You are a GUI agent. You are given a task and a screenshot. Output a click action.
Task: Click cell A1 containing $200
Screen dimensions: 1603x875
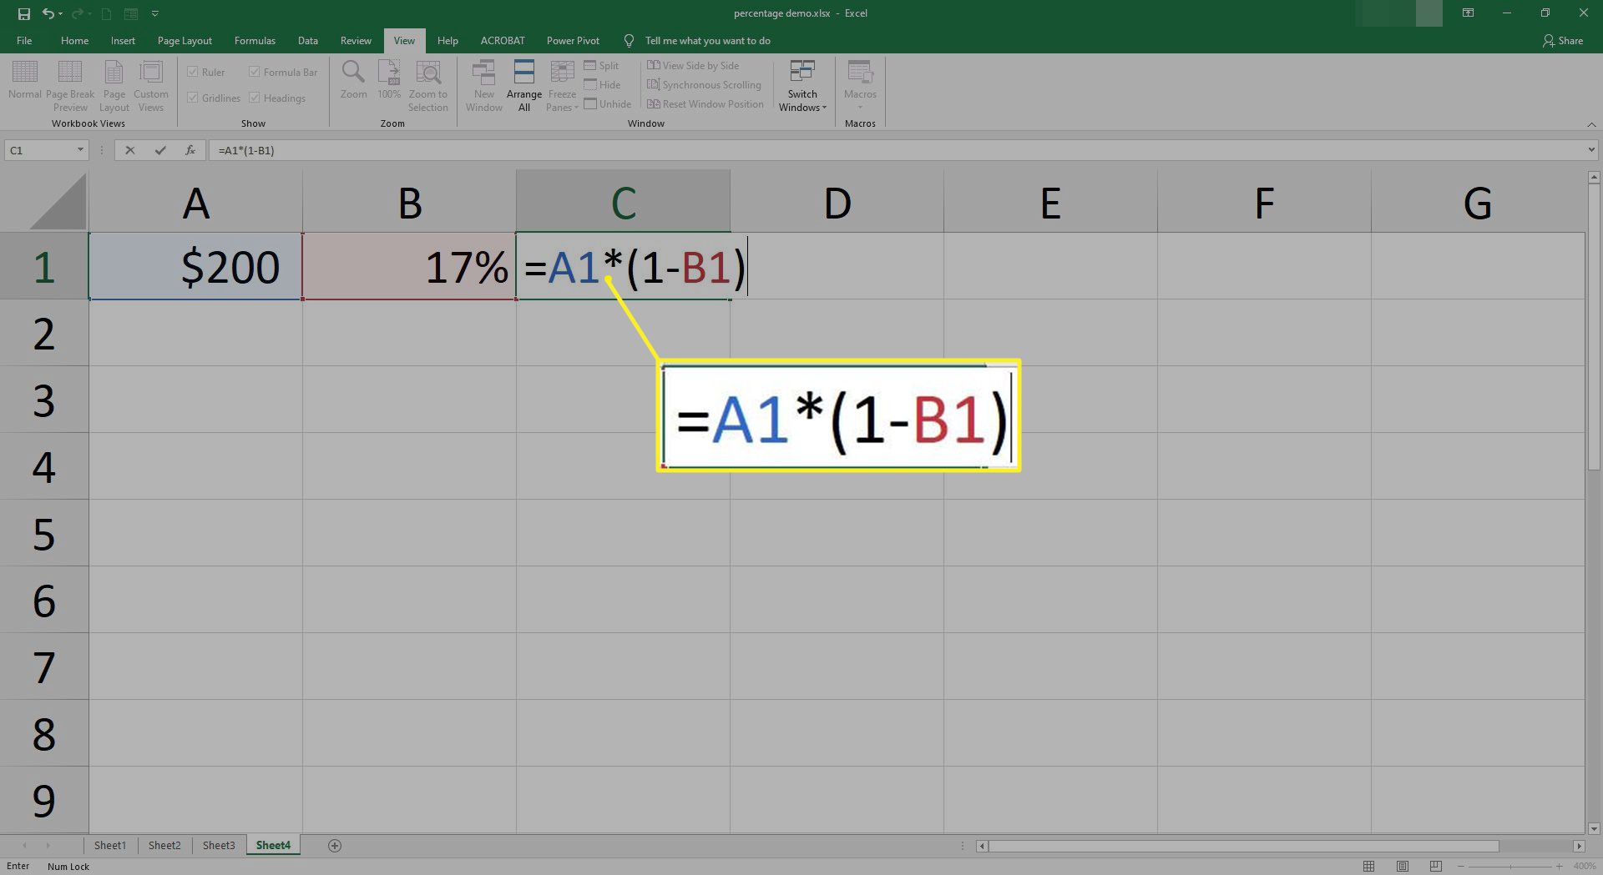[x=195, y=266]
